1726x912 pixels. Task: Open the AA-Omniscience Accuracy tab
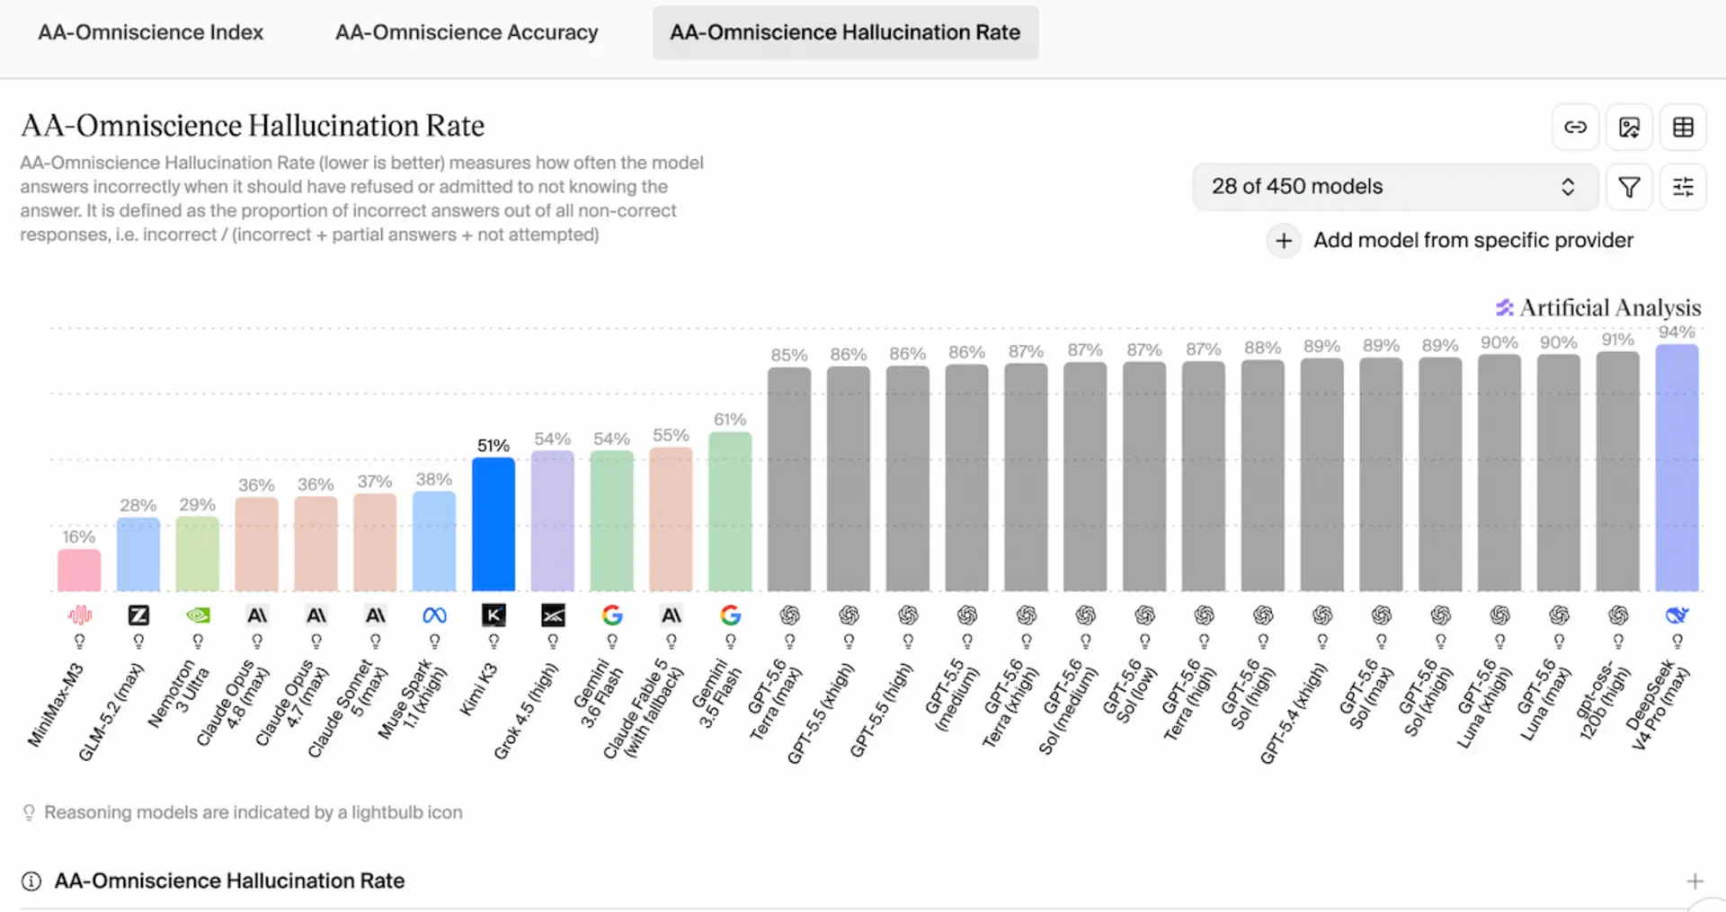pos(467,32)
